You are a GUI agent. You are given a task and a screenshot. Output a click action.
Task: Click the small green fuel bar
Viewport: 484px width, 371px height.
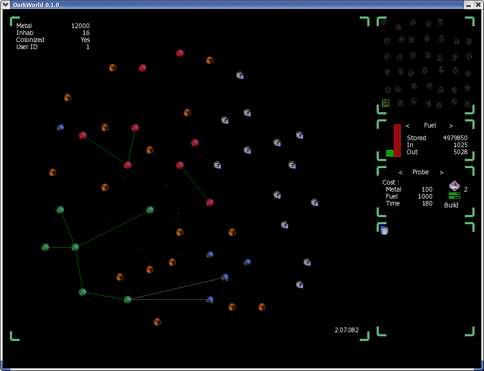tap(390, 153)
